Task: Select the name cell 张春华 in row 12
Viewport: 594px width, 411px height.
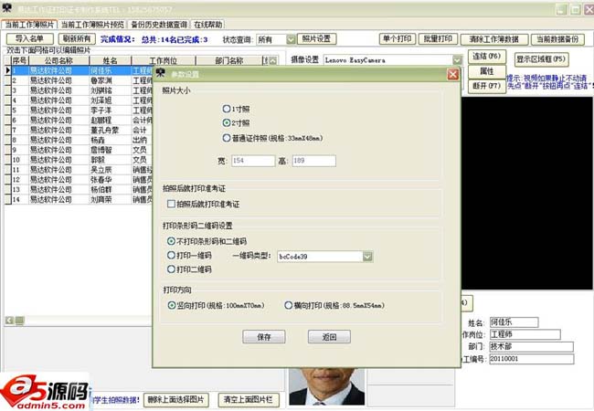Action: coord(111,179)
